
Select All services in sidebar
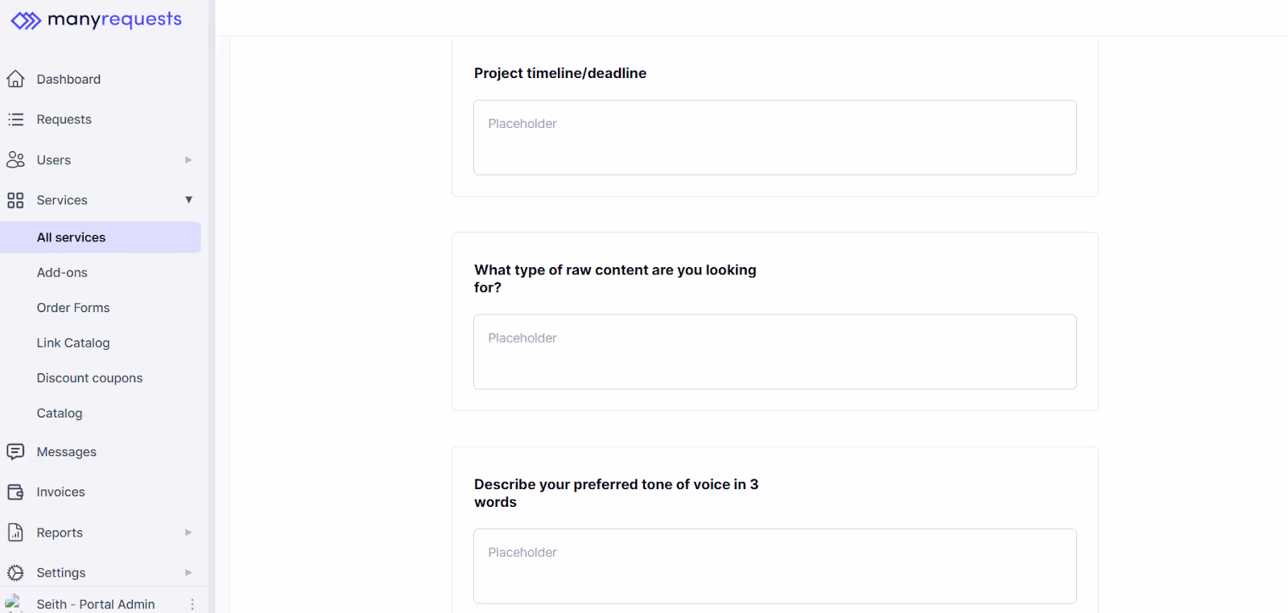coord(101,237)
